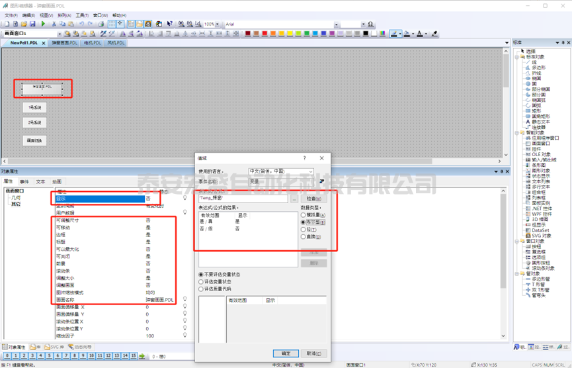The height and width of the screenshot is (368, 572).
Task: Select 评估变量状态 radio option
Action: tap(202, 281)
